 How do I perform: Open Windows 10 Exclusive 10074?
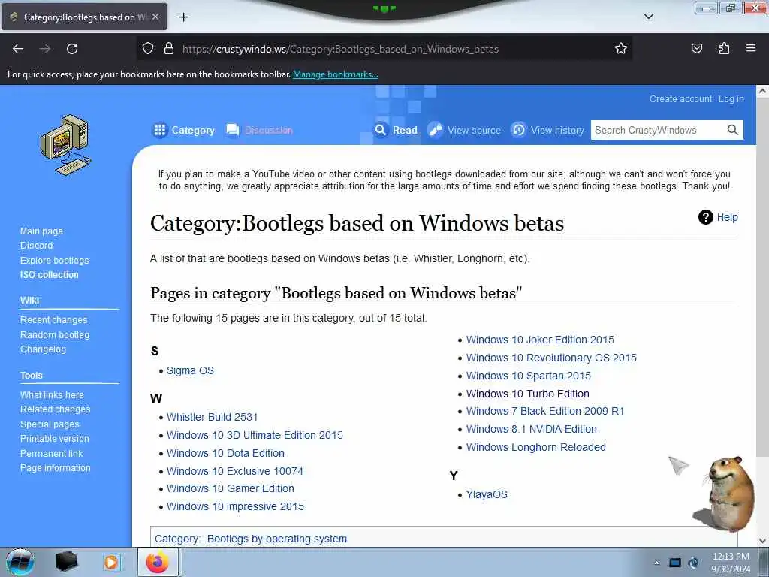[x=235, y=471]
